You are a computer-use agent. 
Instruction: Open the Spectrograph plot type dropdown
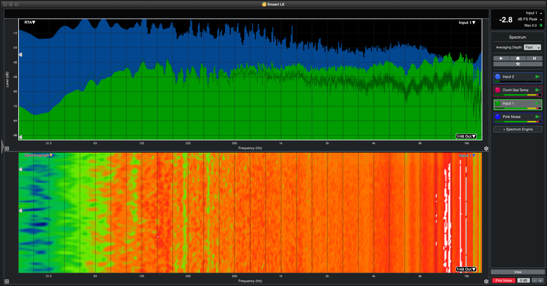pyautogui.click(x=38, y=155)
